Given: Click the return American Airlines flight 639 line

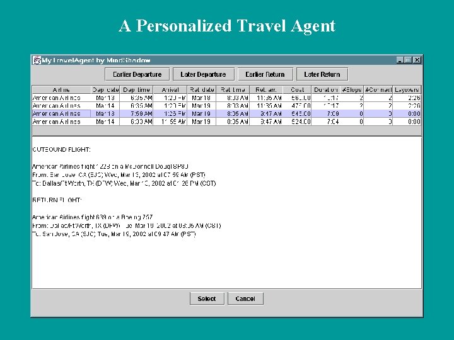Looking at the screenshot, I should point(92,217).
